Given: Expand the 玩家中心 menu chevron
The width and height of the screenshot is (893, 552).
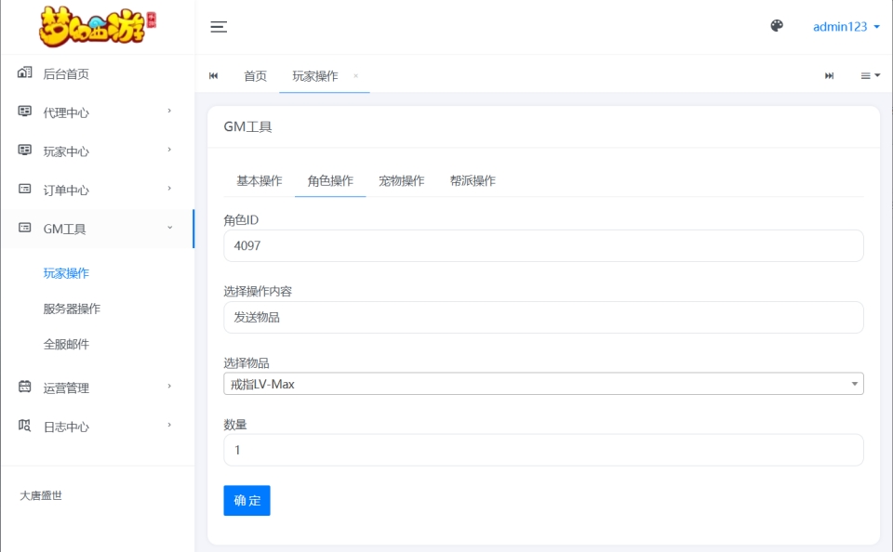Looking at the screenshot, I should [169, 149].
